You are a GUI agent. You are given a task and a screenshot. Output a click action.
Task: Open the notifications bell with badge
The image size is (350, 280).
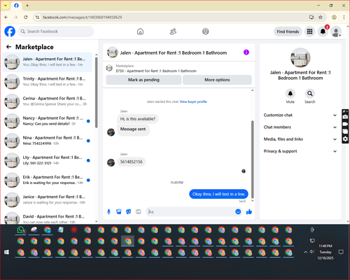(x=323, y=31)
